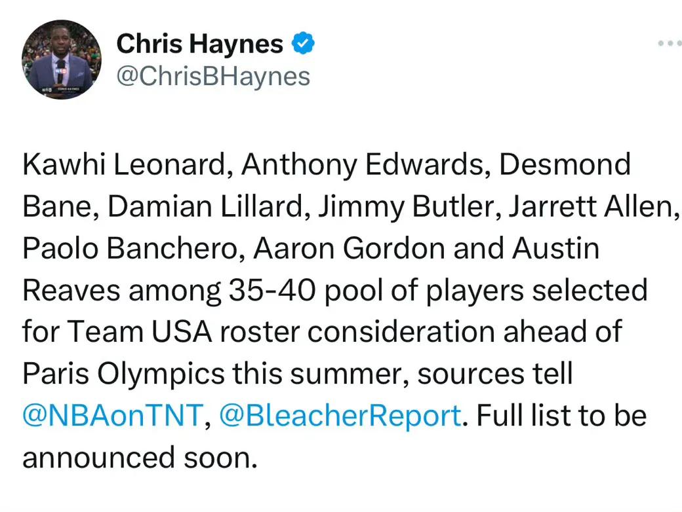The image size is (682, 512).
Task: Click the 35-40 number in tweet
Action: [x=272, y=290]
